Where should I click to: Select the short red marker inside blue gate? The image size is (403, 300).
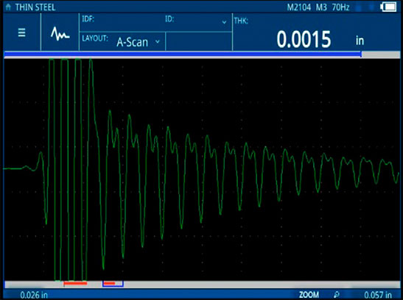click(109, 283)
